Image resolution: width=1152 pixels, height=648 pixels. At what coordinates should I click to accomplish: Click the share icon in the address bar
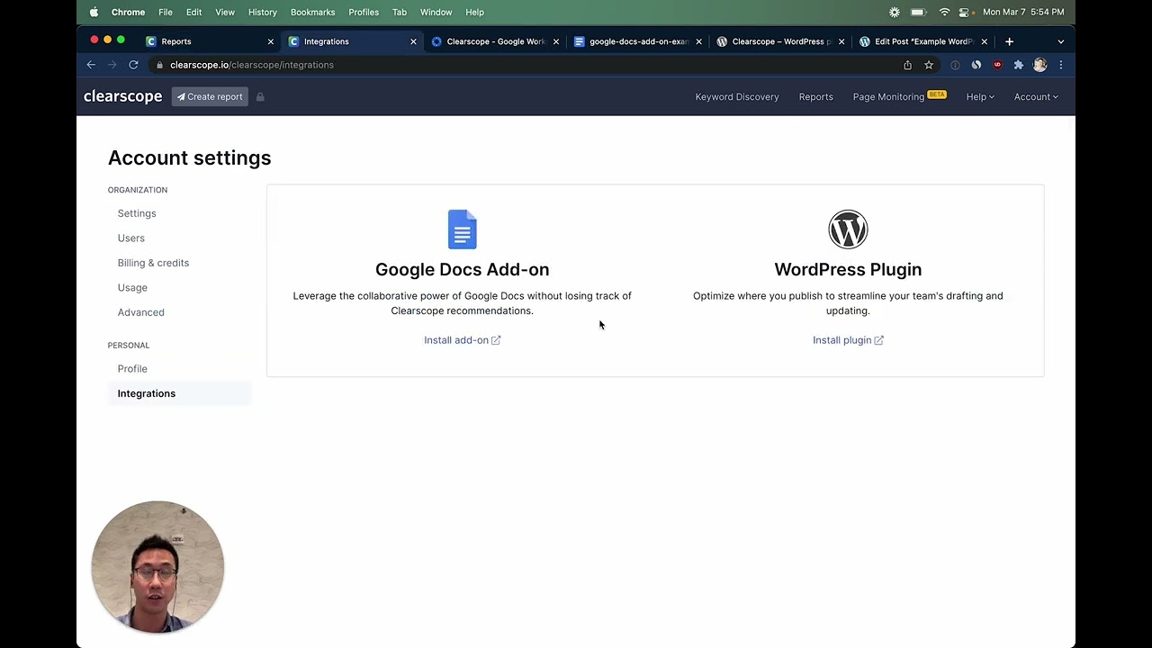point(908,65)
